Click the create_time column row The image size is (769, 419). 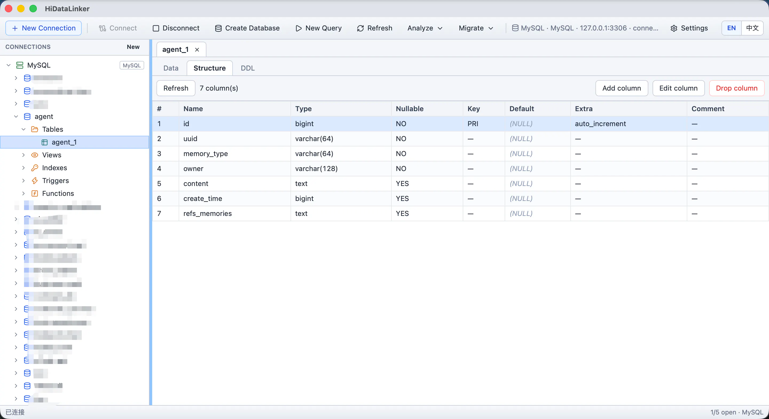(x=460, y=199)
